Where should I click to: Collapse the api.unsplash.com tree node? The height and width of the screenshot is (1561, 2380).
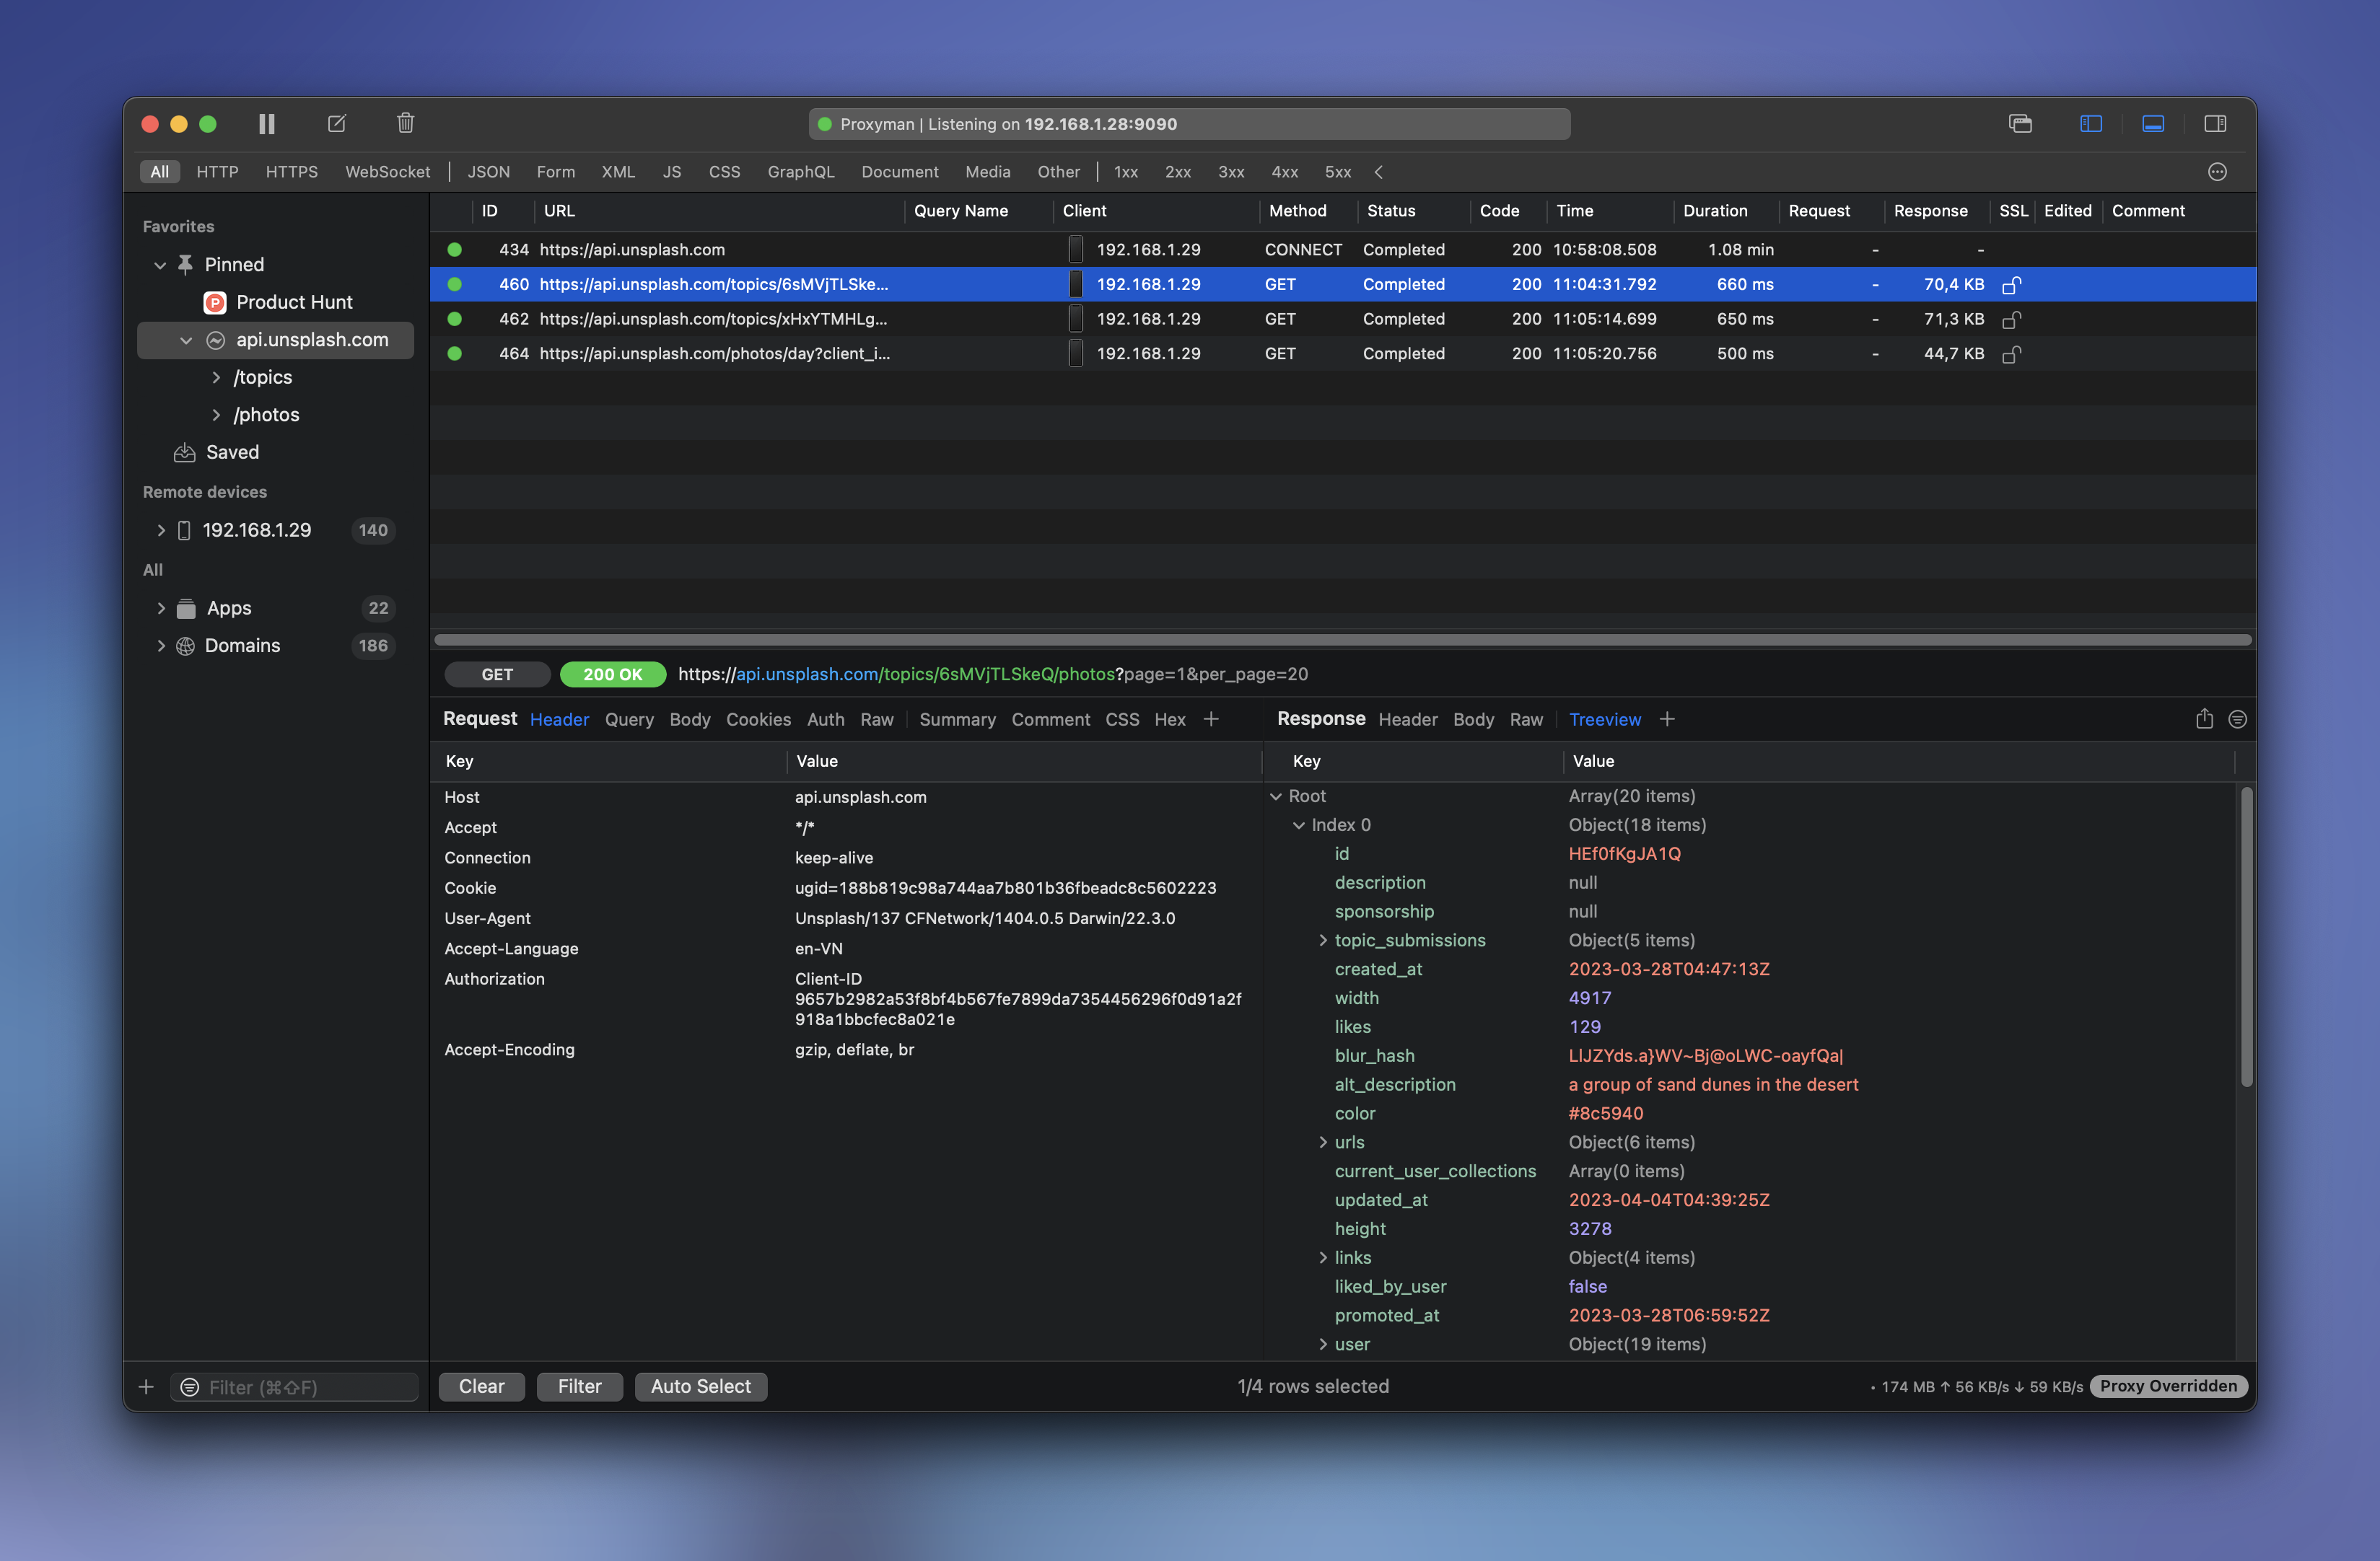point(186,340)
